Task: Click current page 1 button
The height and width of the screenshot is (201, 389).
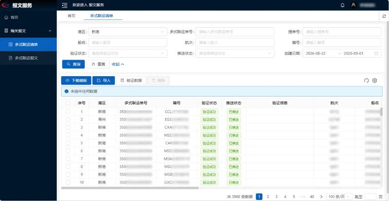Action: tap(259, 197)
